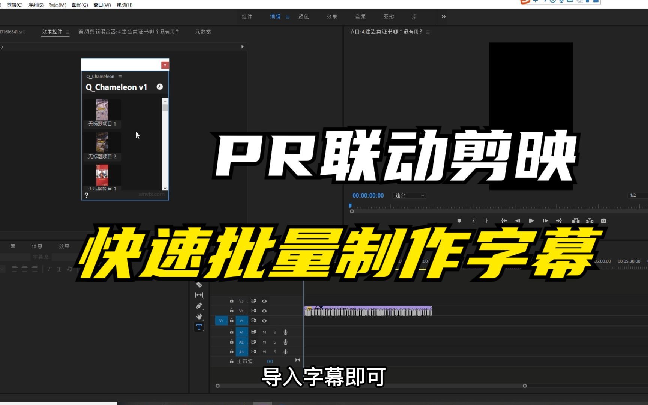Select the Pen tool

tap(199, 306)
